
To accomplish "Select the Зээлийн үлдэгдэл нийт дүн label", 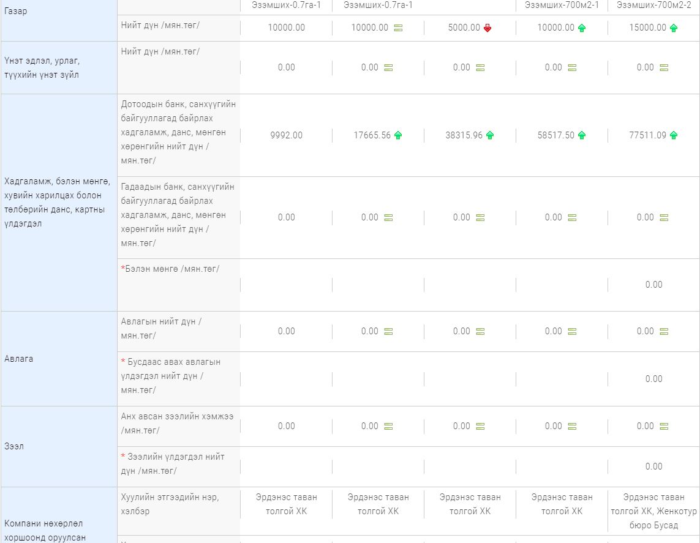I will [x=173, y=463].
